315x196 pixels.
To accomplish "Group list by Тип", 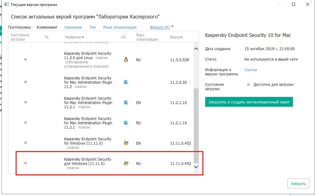I will (x=92, y=27).
